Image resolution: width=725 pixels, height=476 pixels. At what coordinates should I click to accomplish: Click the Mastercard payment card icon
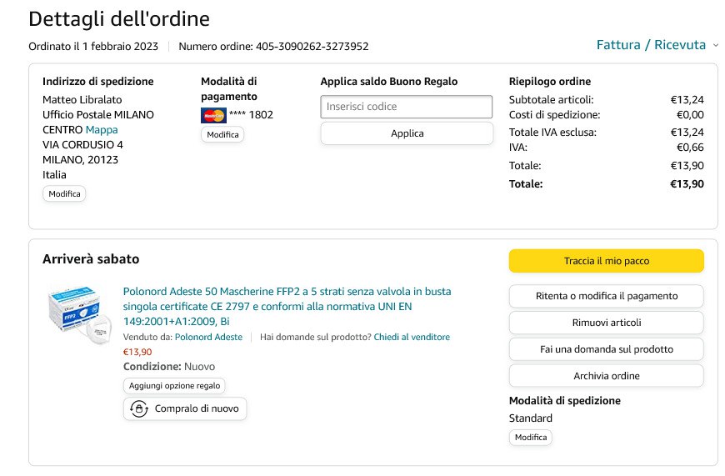(x=213, y=115)
